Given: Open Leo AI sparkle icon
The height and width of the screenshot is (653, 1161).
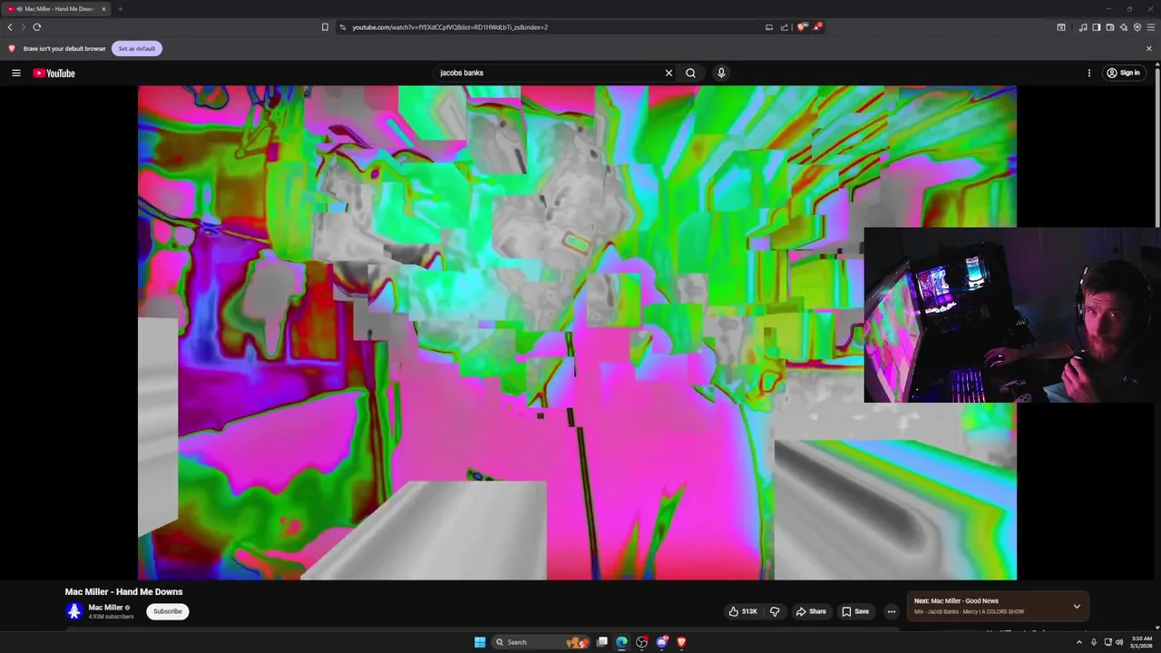Looking at the screenshot, I should (1123, 27).
